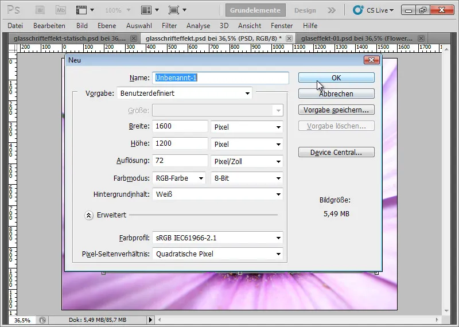Open the screen mode icon

pos(174,10)
